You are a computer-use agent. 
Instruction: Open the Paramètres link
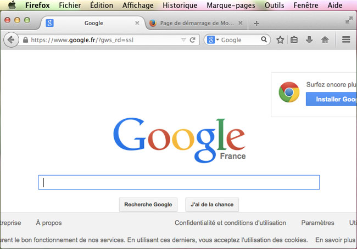click(x=317, y=223)
